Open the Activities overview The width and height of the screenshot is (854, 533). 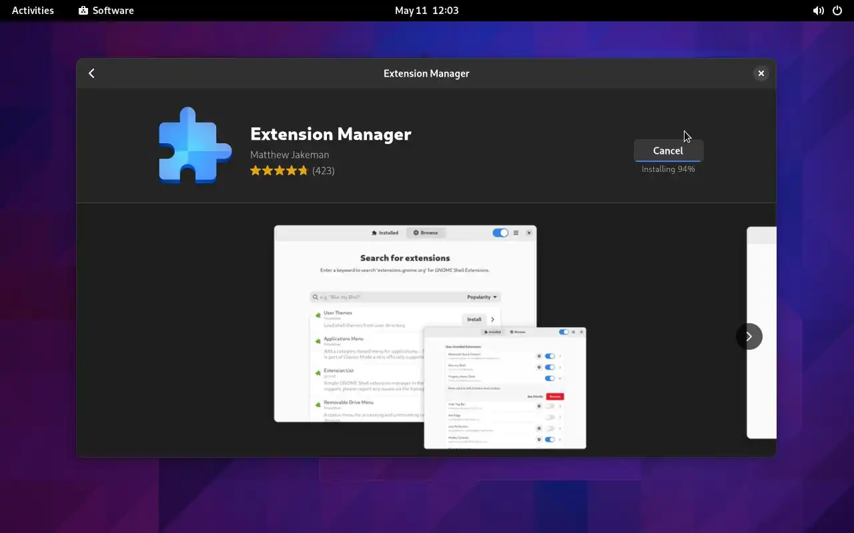coord(33,11)
